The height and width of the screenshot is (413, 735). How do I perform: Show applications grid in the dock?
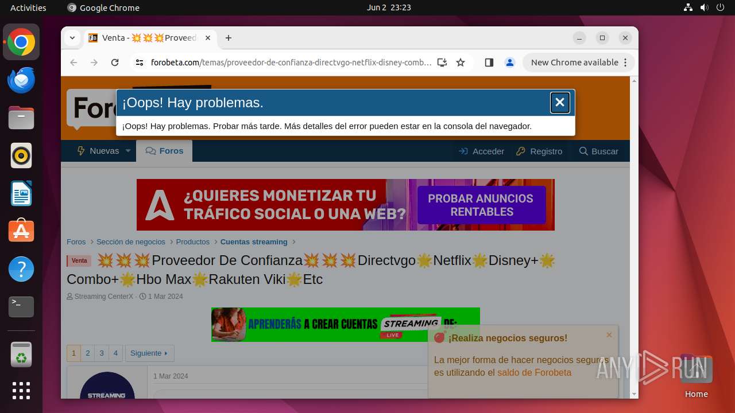coord(21,391)
